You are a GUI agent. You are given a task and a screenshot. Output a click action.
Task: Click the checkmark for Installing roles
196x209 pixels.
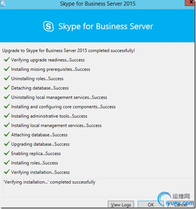7,162
